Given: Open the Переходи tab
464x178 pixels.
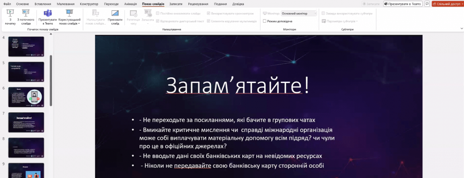Looking at the screenshot, I should (111, 4).
